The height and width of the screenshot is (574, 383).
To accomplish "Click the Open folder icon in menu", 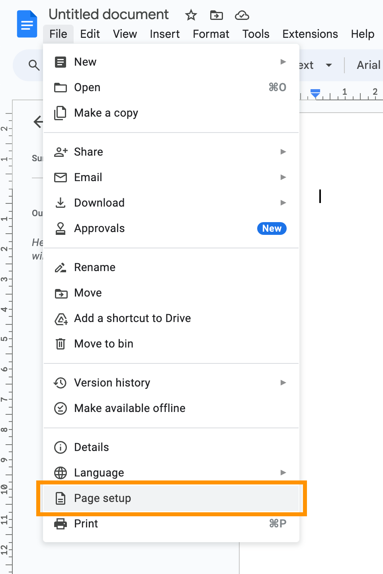I will coord(61,88).
